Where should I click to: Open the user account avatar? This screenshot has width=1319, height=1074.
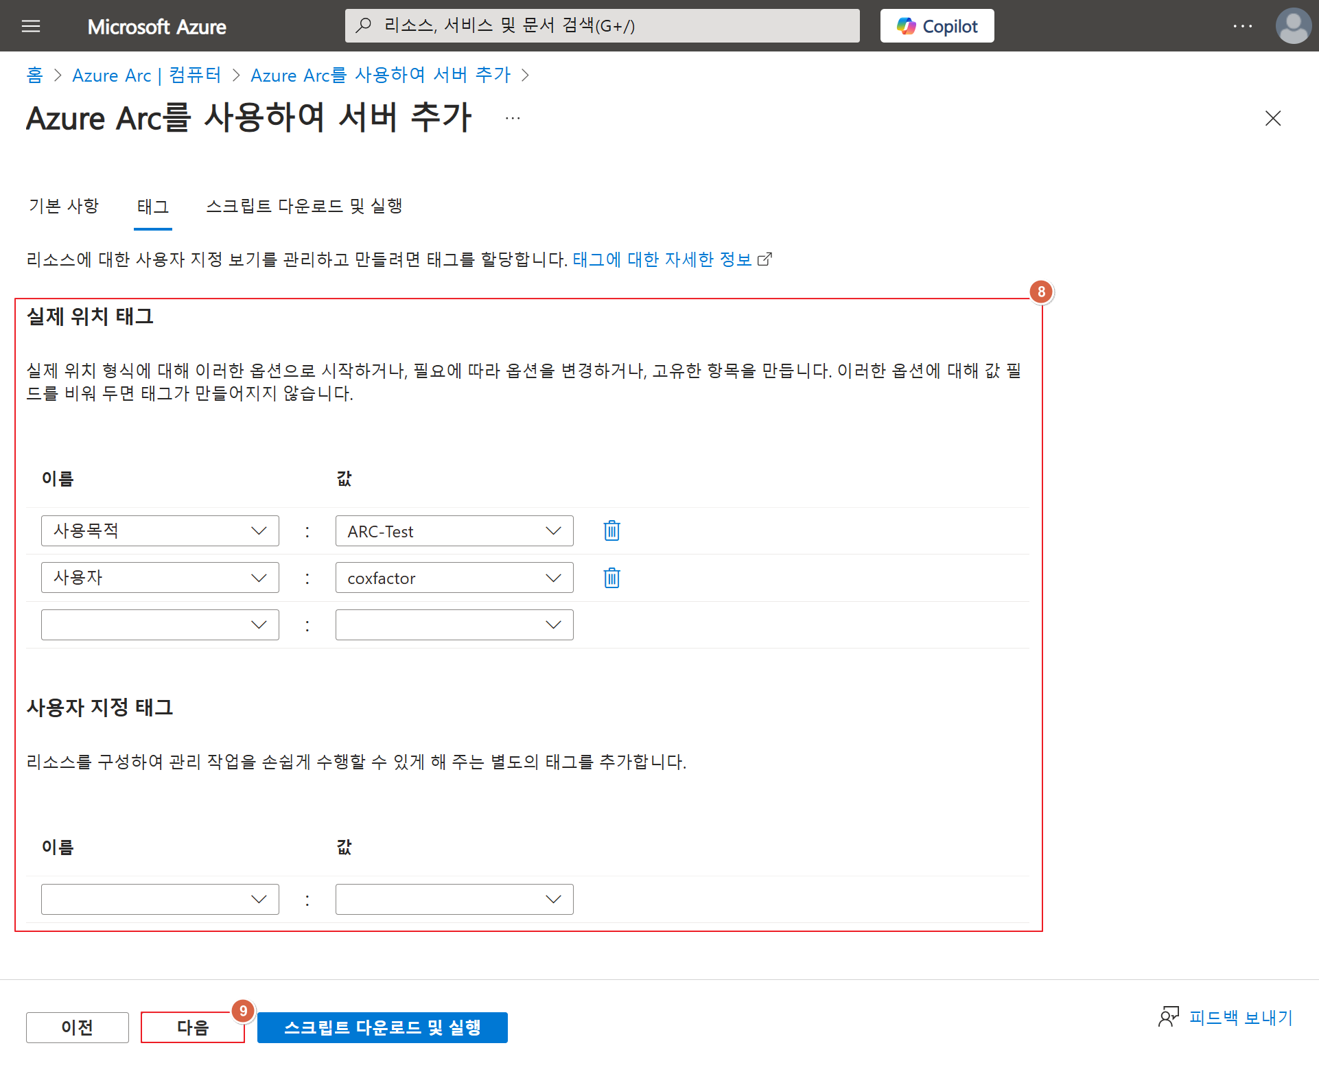tap(1293, 26)
